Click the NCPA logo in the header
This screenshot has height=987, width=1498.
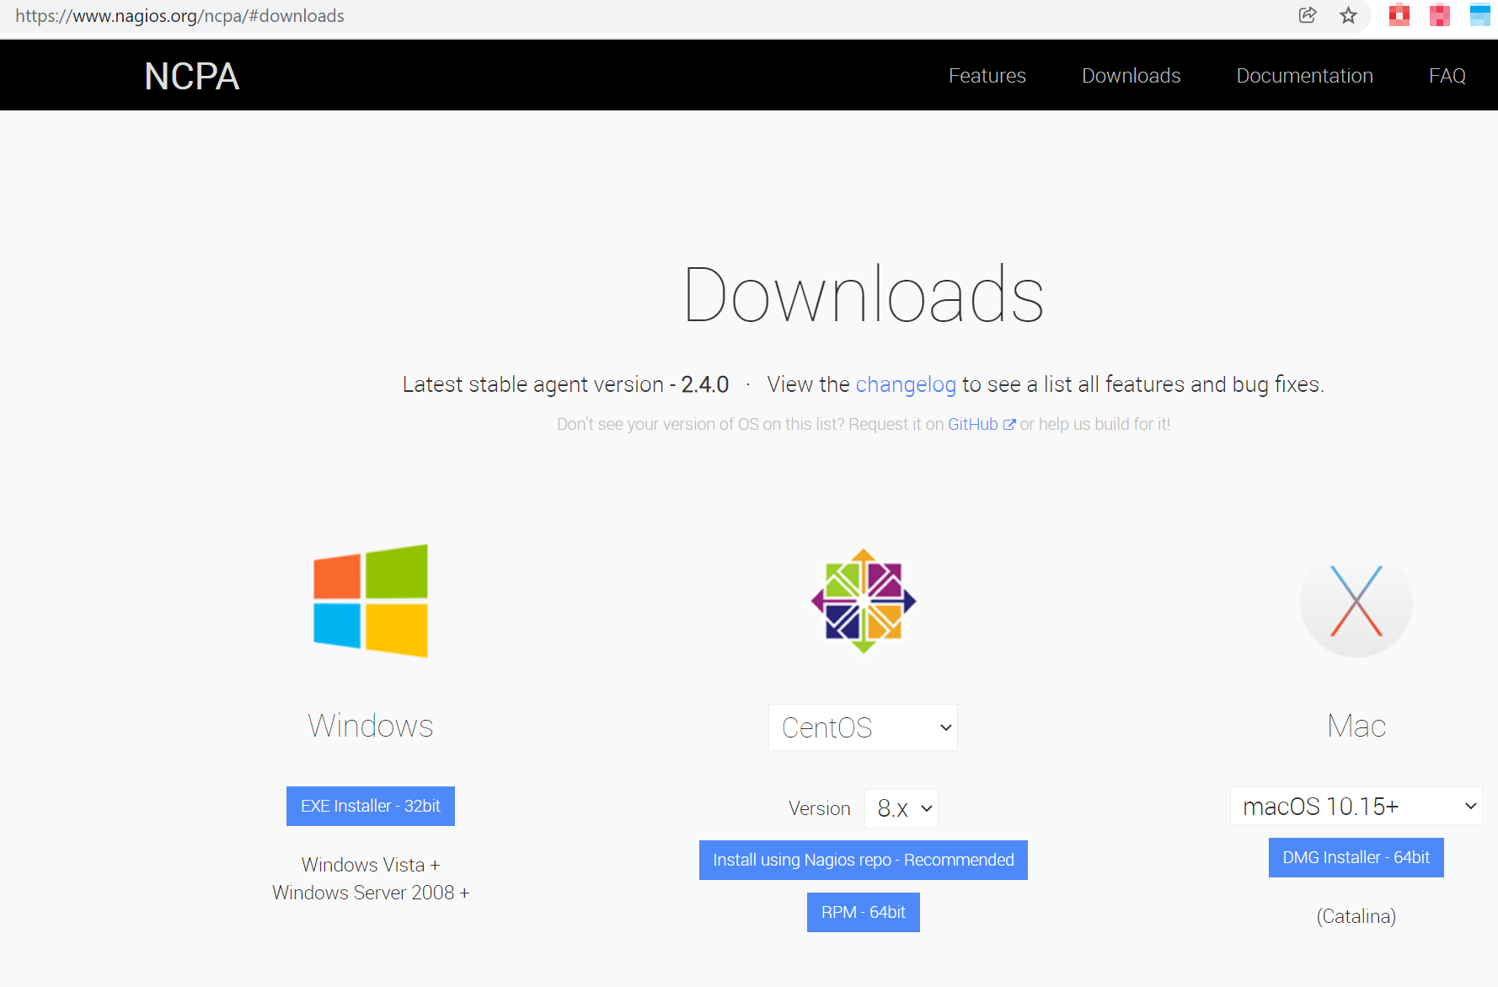[x=191, y=76]
